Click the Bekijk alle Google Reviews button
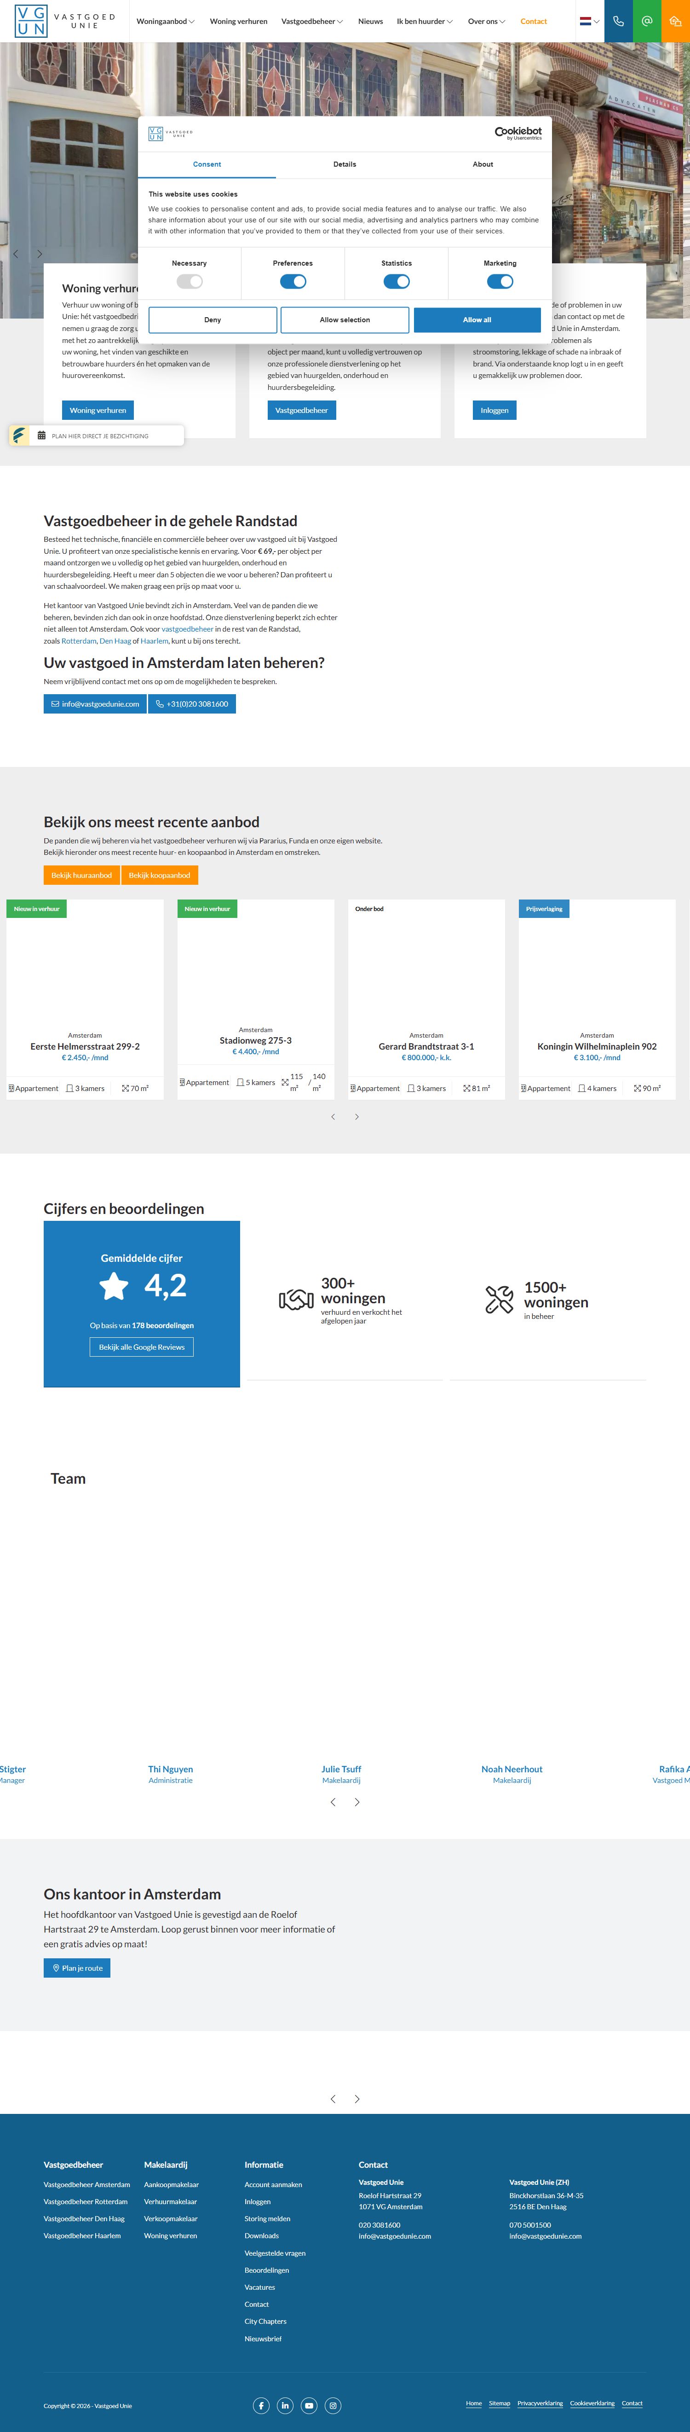Viewport: 690px width, 2432px height. [x=142, y=1347]
